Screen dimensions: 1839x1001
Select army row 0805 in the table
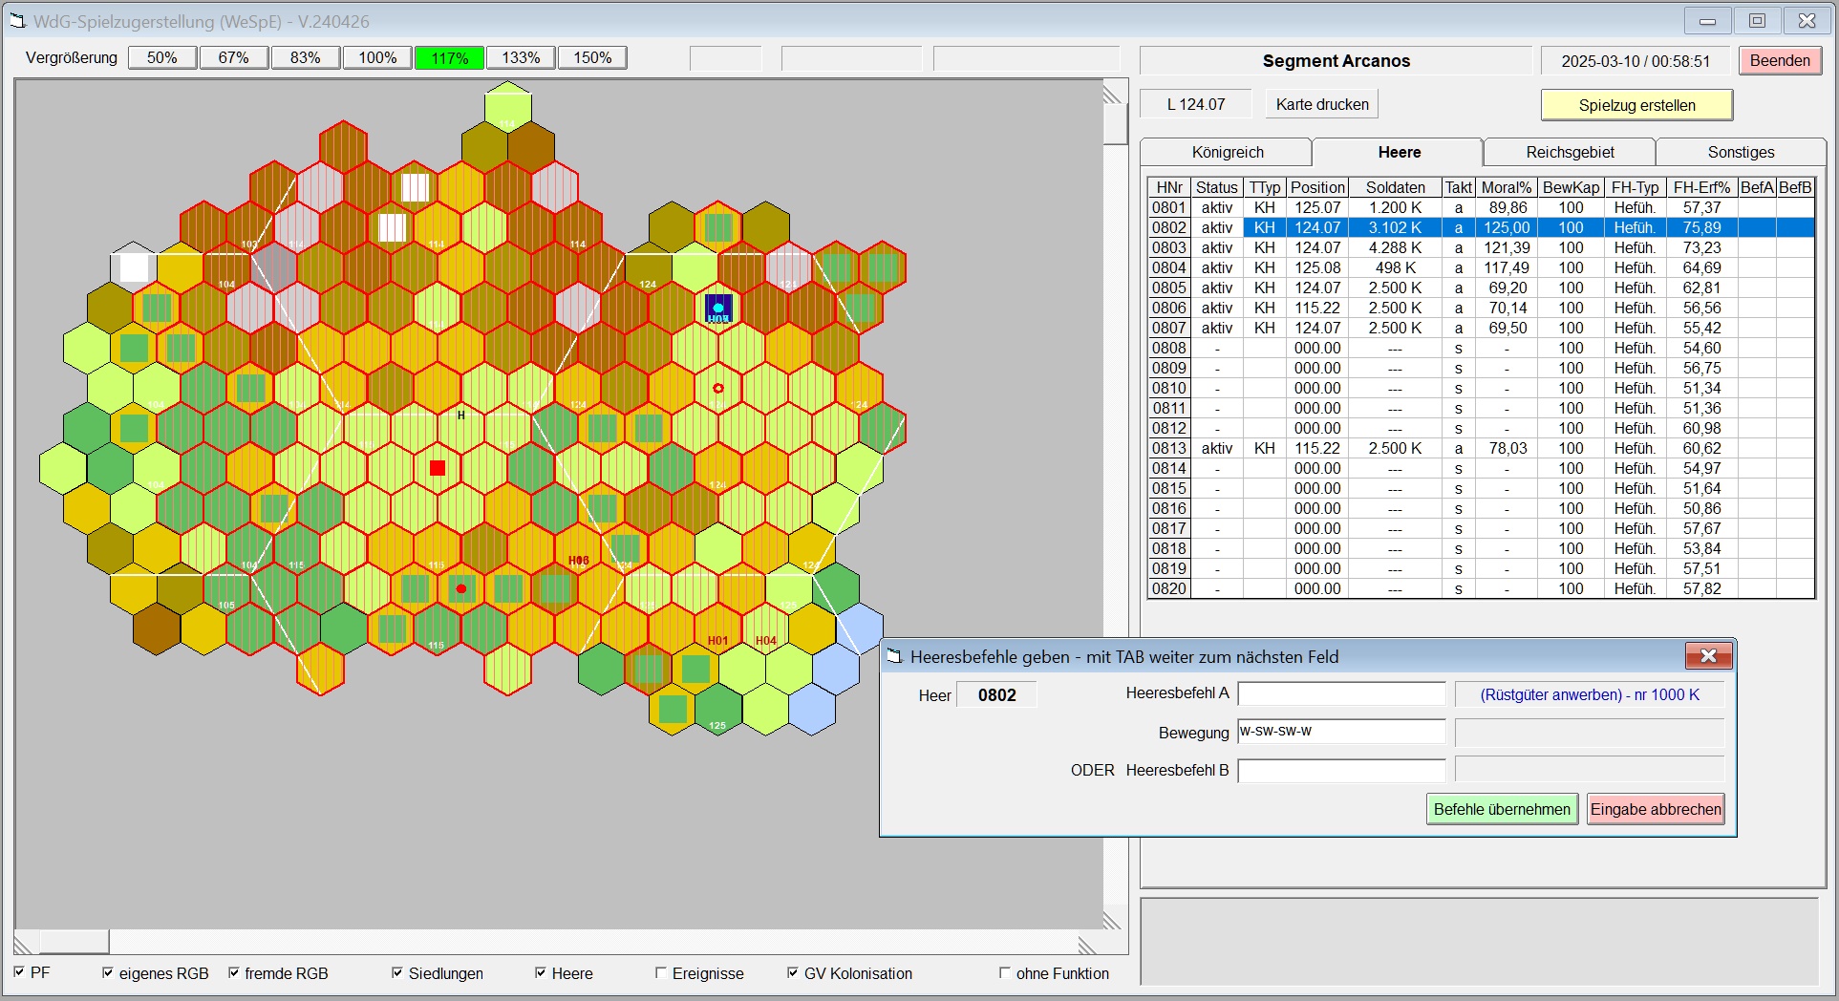tap(1481, 288)
